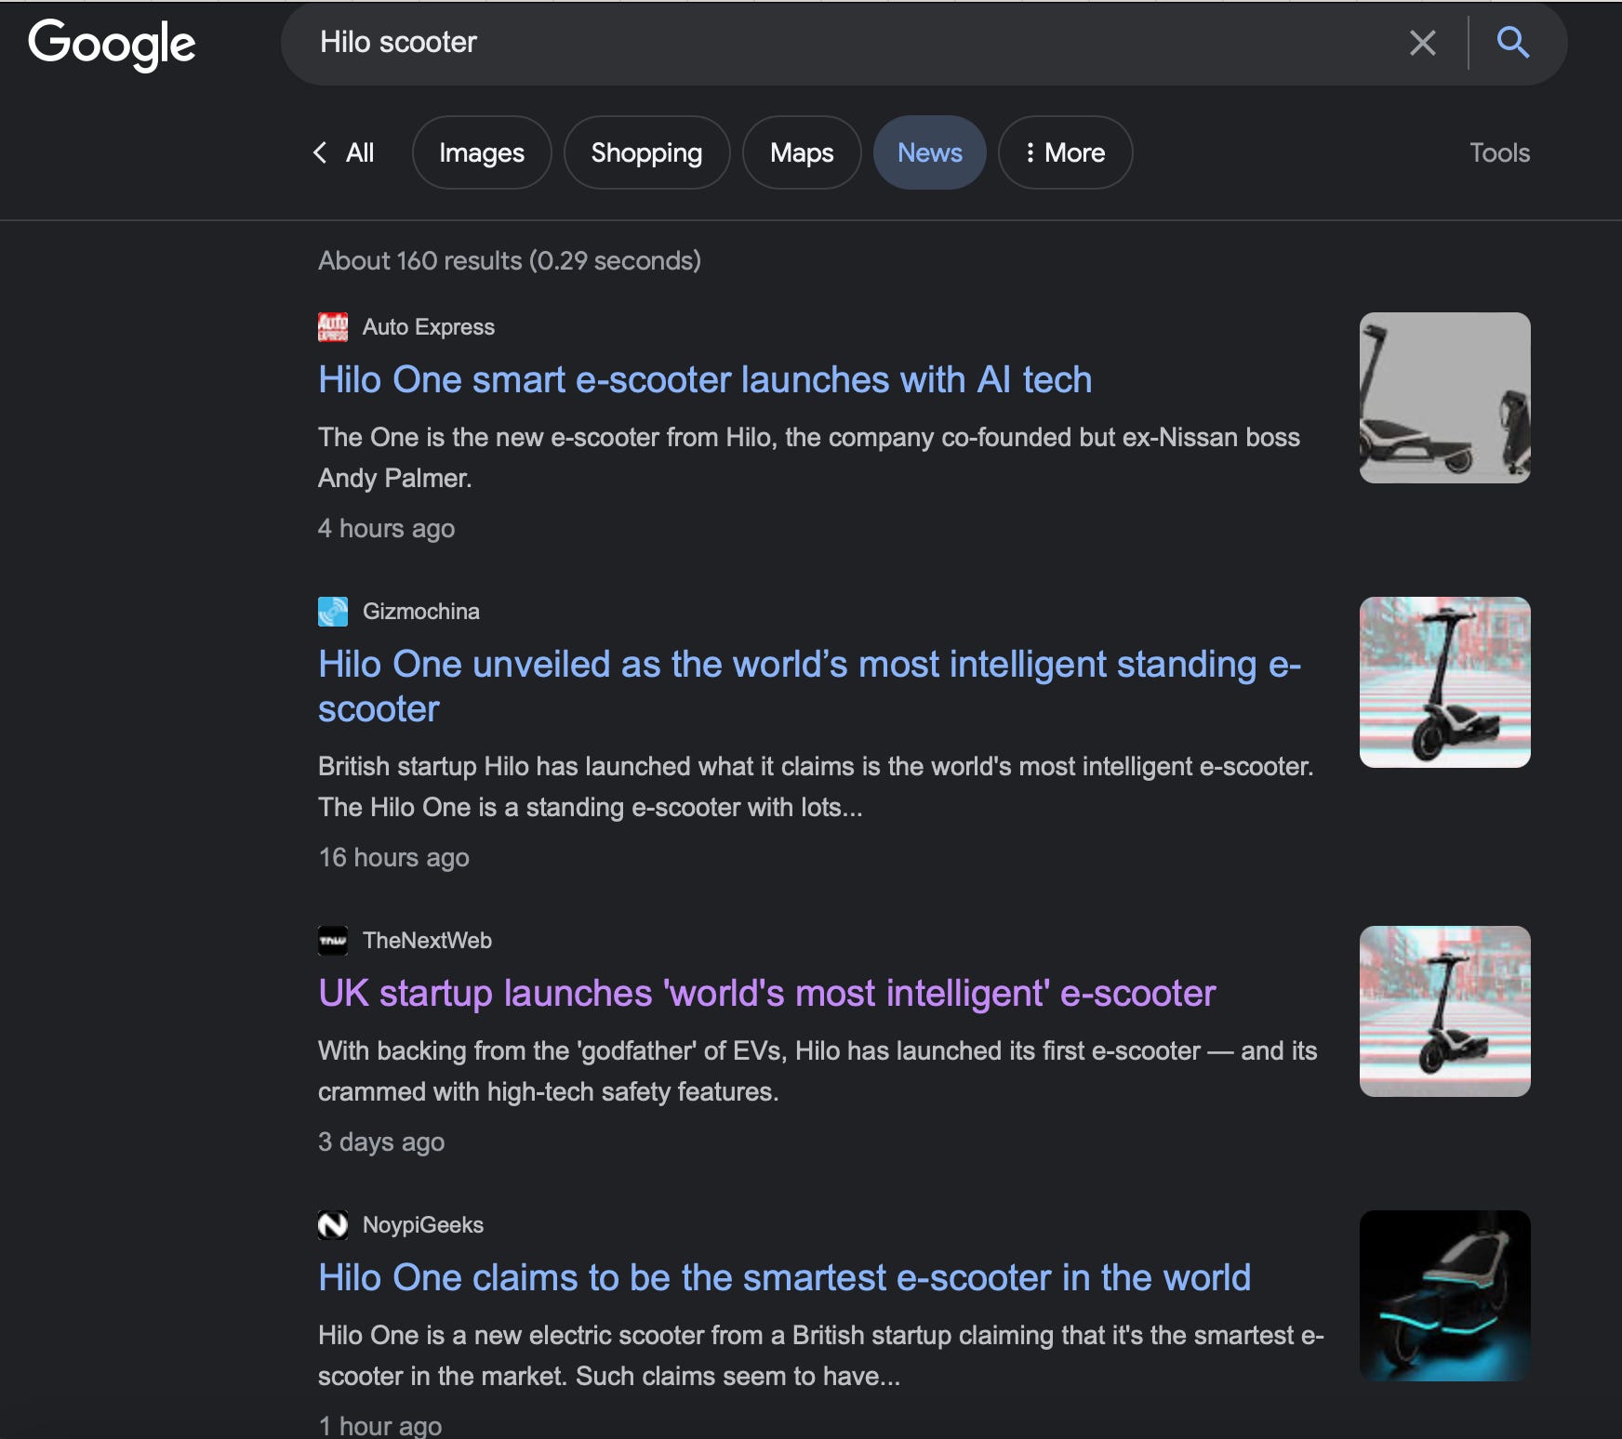
Task: Switch to the Maps tab
Action: [802, 152]
